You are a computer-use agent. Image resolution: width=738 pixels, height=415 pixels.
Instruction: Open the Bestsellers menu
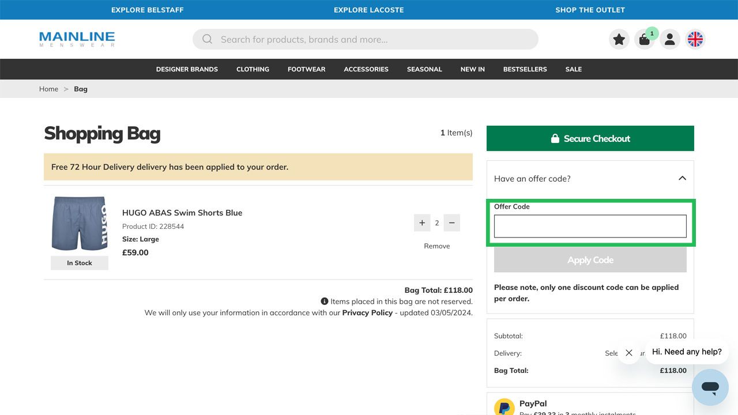coord(525,69)
